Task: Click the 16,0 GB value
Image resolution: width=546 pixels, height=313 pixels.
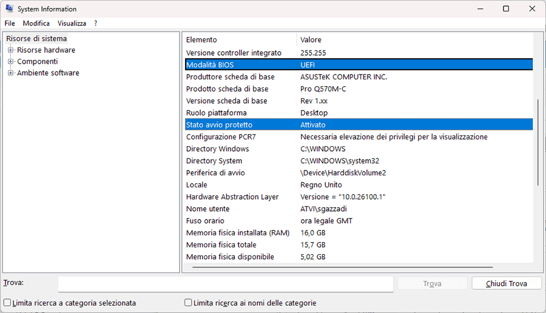Action: 312,233
